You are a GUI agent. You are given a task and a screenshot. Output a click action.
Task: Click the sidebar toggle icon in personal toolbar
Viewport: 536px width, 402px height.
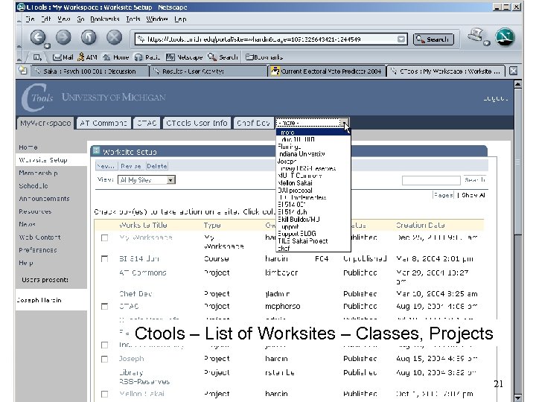37,57
